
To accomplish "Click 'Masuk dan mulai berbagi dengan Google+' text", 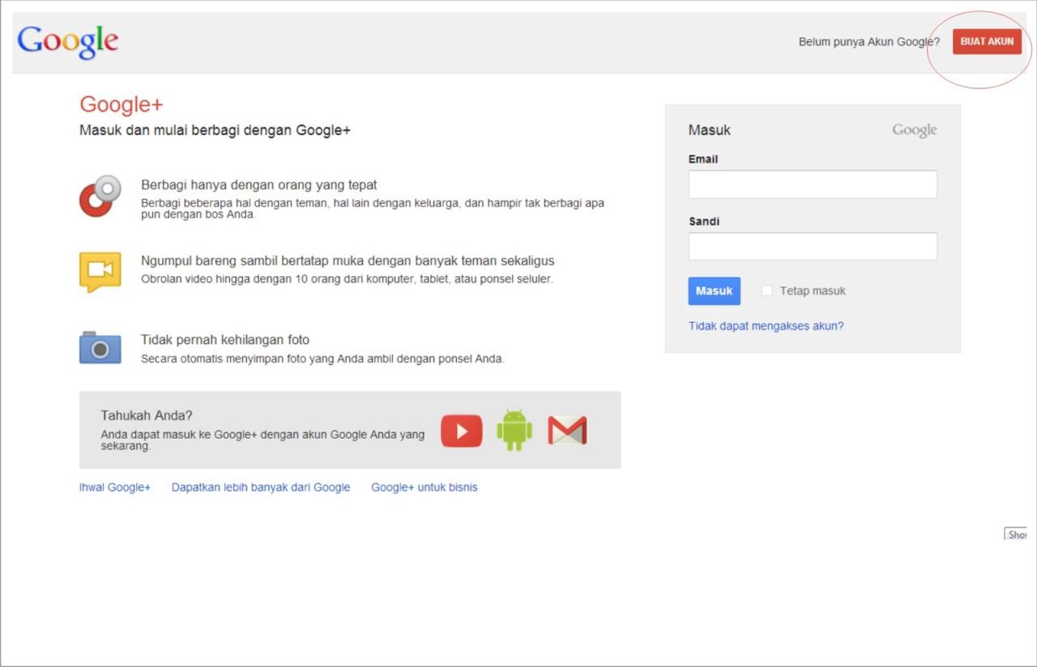I will pyautogui.click(x=215, y=130).
